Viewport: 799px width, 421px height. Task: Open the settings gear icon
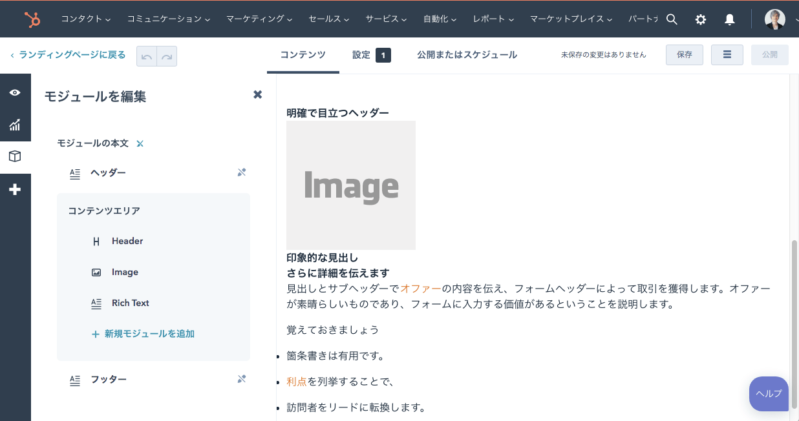tap(701, 19)
